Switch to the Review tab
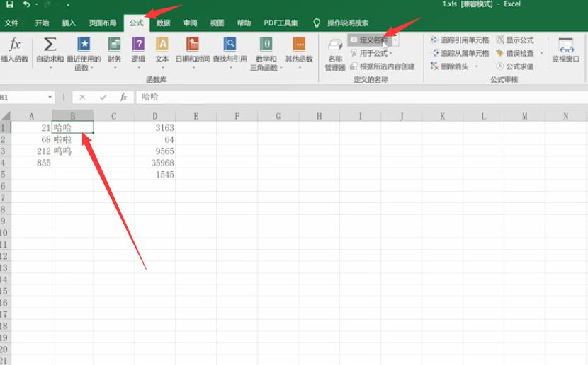The width and height of the screenshot is (588, 365). [190, 23]
